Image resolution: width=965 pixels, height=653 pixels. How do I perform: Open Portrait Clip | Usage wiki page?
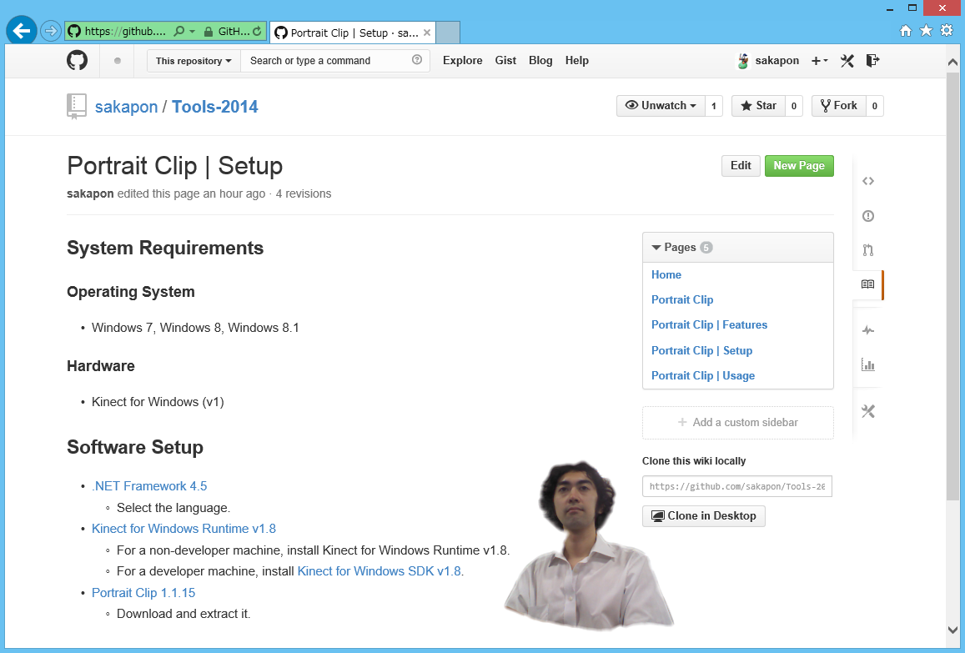tap(703, 375)
